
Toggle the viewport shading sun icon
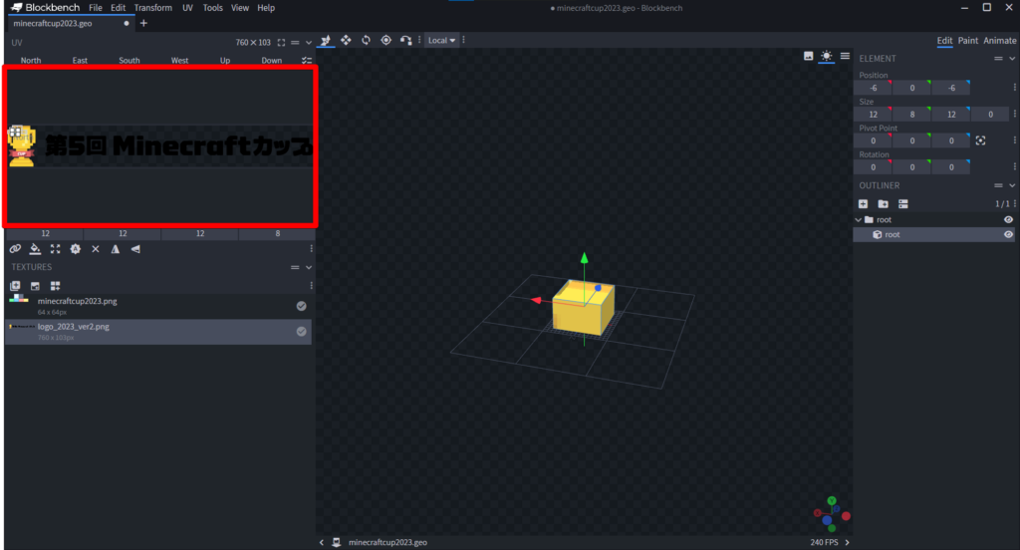tap(827, 56)
